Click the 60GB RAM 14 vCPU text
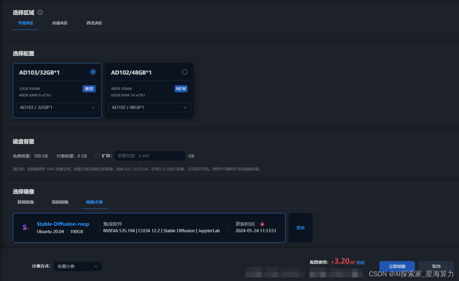This screenshot has height=281, width=459. pyautogui.click(x=128, y=95)
